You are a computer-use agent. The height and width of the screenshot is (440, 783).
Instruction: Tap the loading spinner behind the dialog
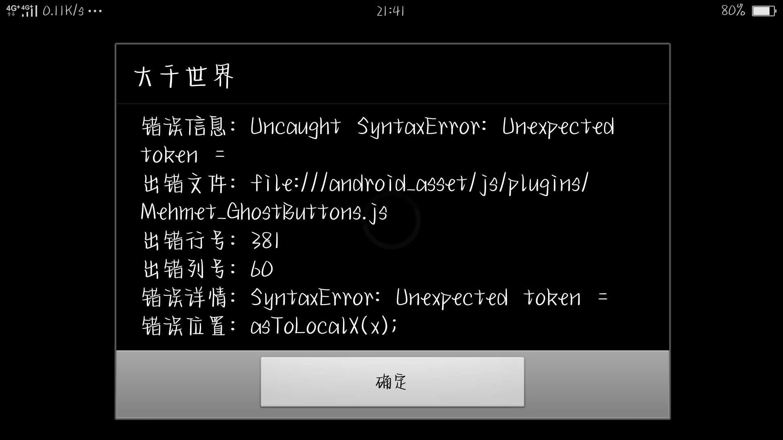click(391, 220)
